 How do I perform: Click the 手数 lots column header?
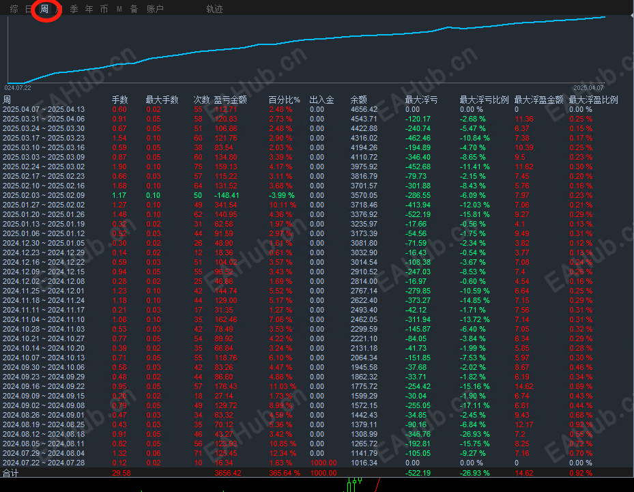pyautogui.click(x=119, y=100)
